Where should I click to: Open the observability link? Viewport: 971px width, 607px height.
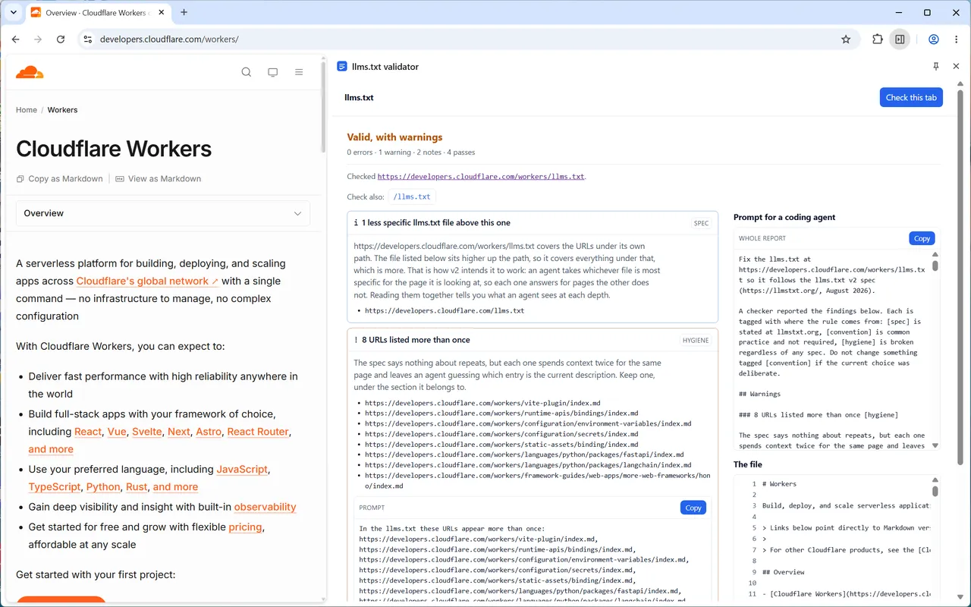(265, 507)
